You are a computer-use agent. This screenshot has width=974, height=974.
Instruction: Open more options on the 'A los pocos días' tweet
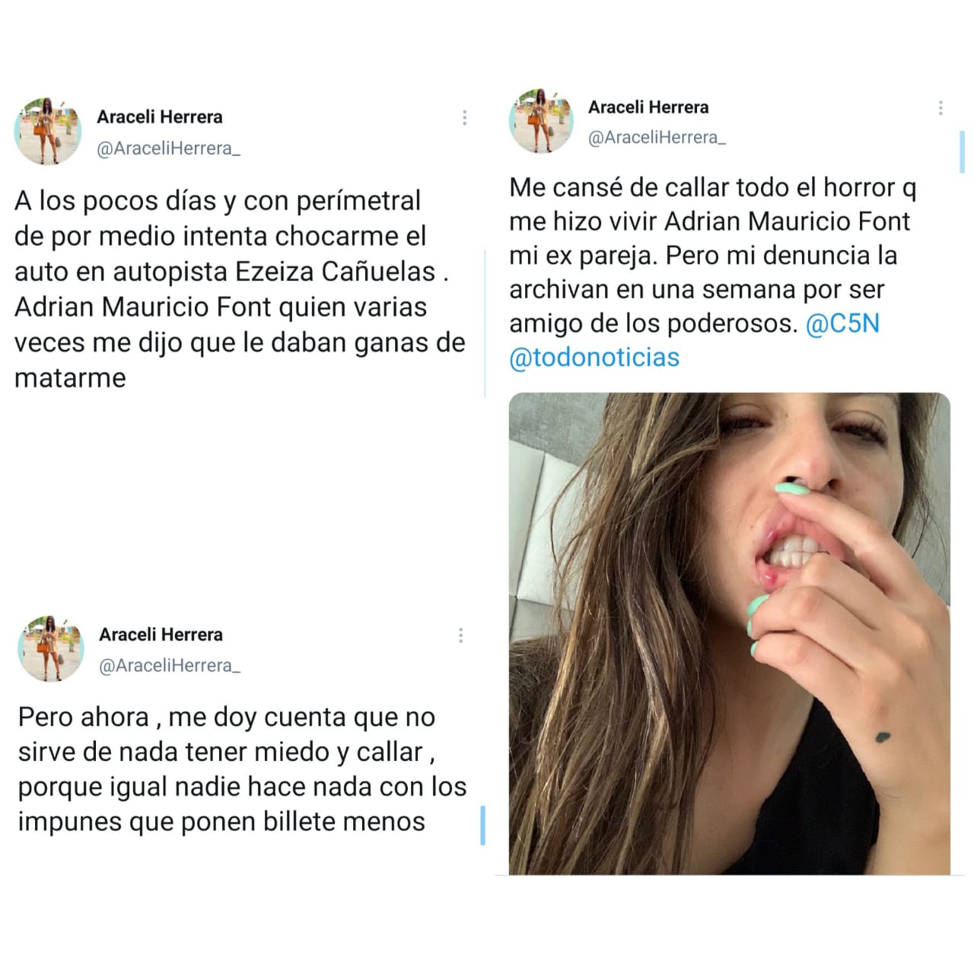pos(464,118)
